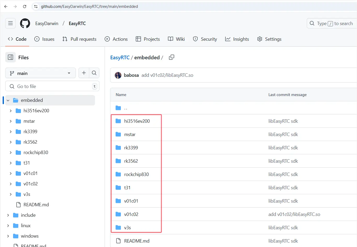Open rk3562 folder in the file table
The width and height of the screenshot is (357, 247).
[131, 161]
